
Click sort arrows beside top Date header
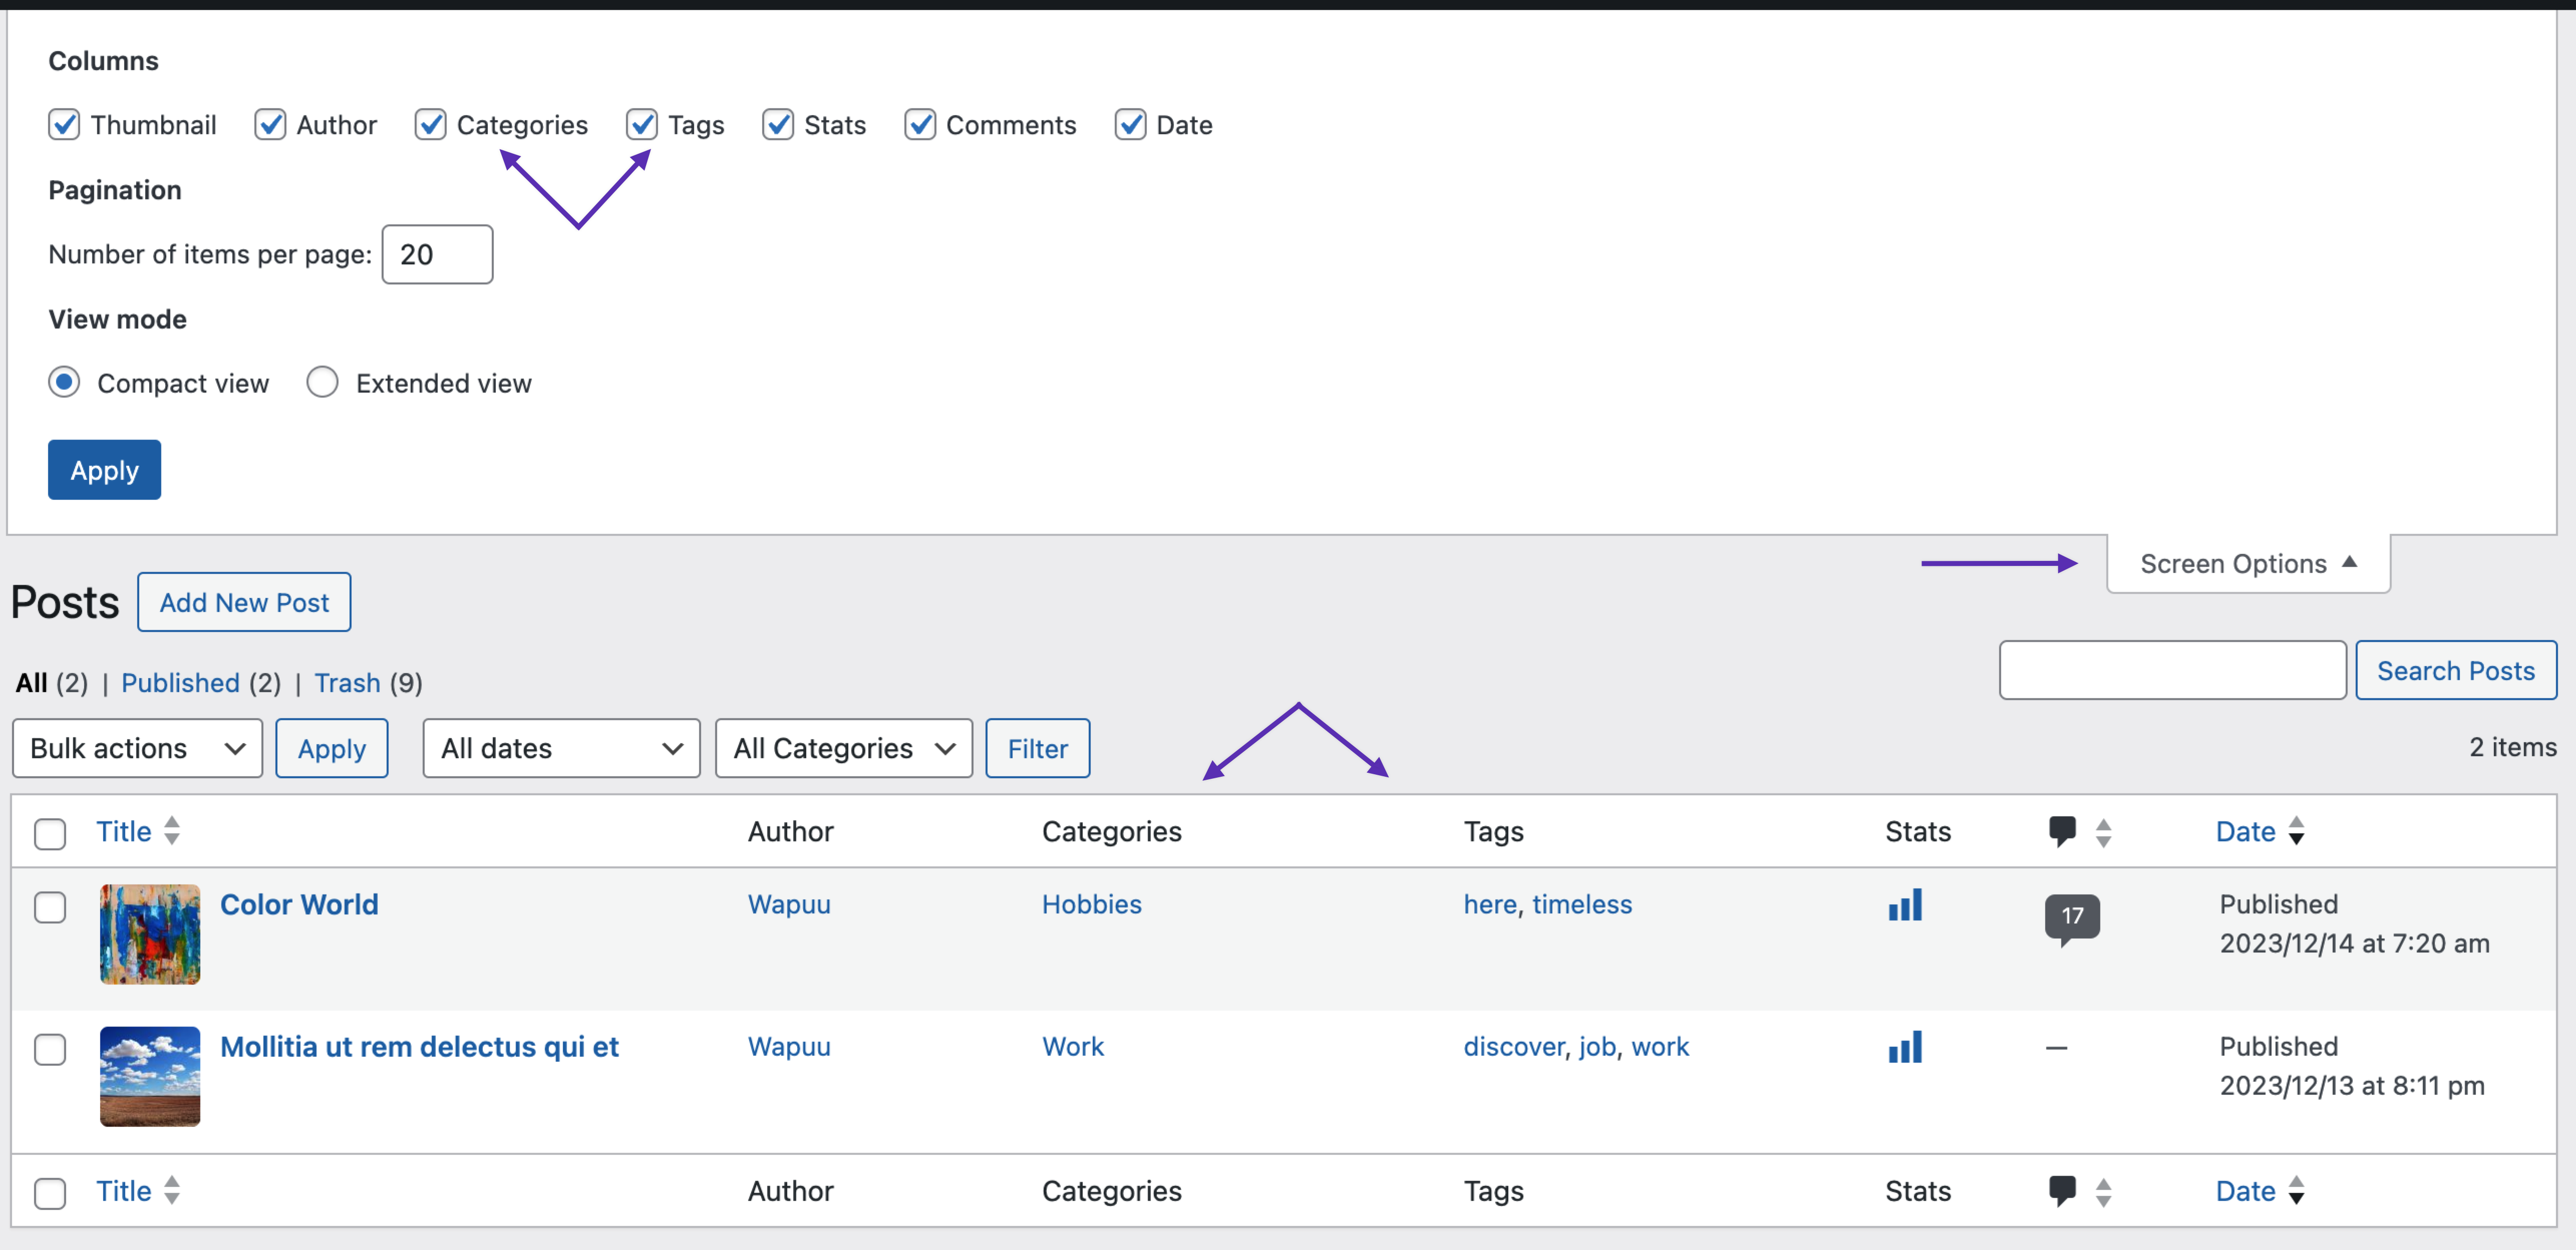[x=2296, y=831]
